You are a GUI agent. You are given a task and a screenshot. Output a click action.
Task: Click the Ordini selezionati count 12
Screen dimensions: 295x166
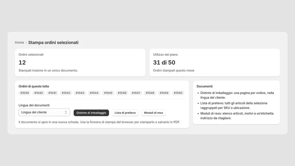pyautogui.click(x=22, y=62)
